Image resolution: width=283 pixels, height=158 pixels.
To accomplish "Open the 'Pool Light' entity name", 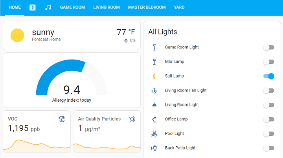I will pyautogui.click(x=175, y=133).
